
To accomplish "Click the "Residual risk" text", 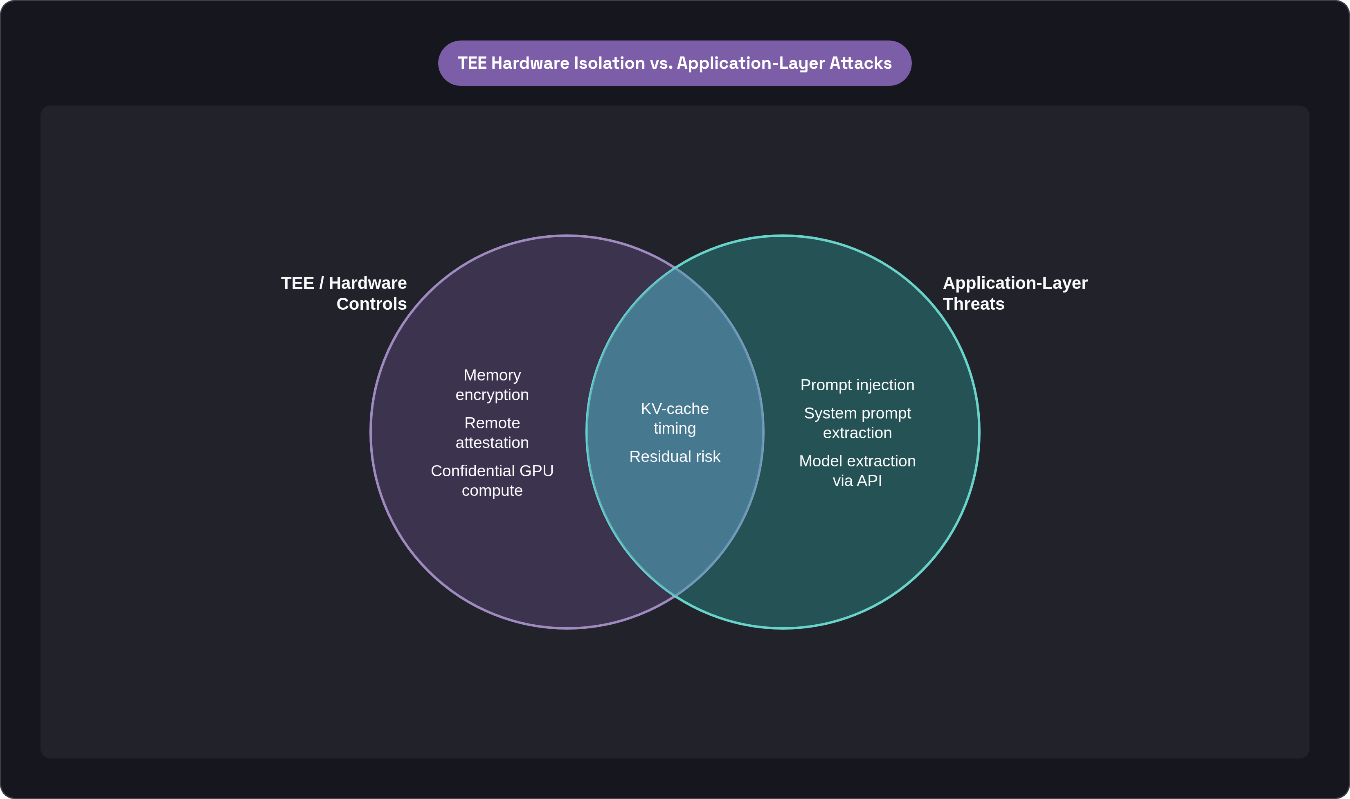I will [x=675, y=457].
